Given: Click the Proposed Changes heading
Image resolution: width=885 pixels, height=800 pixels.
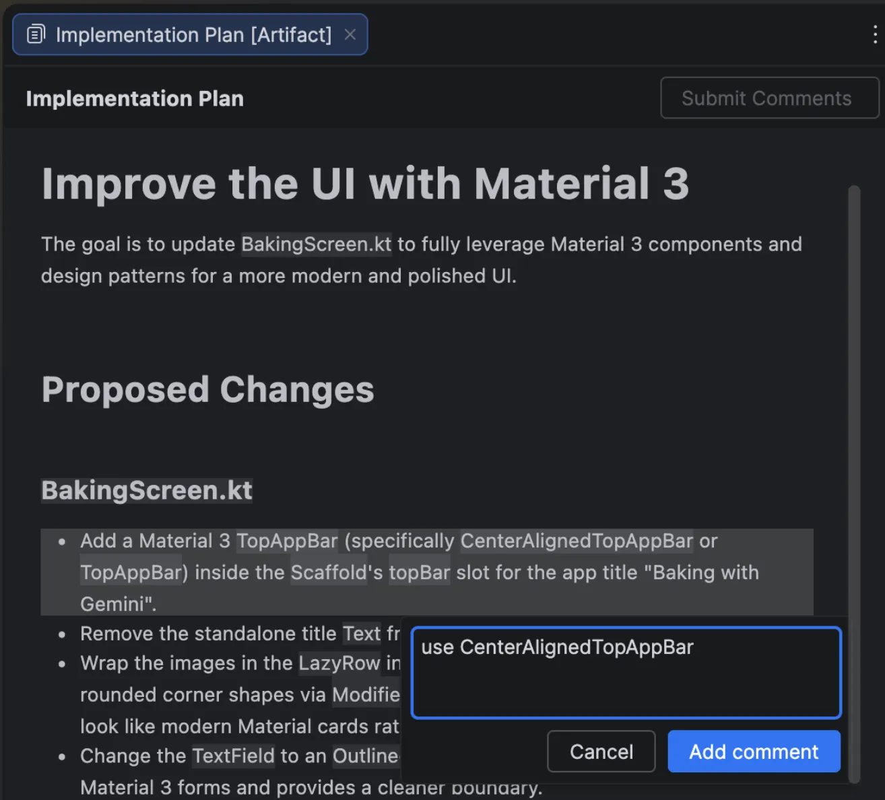Looking at the screenshot, I should (x=207, y=389).
